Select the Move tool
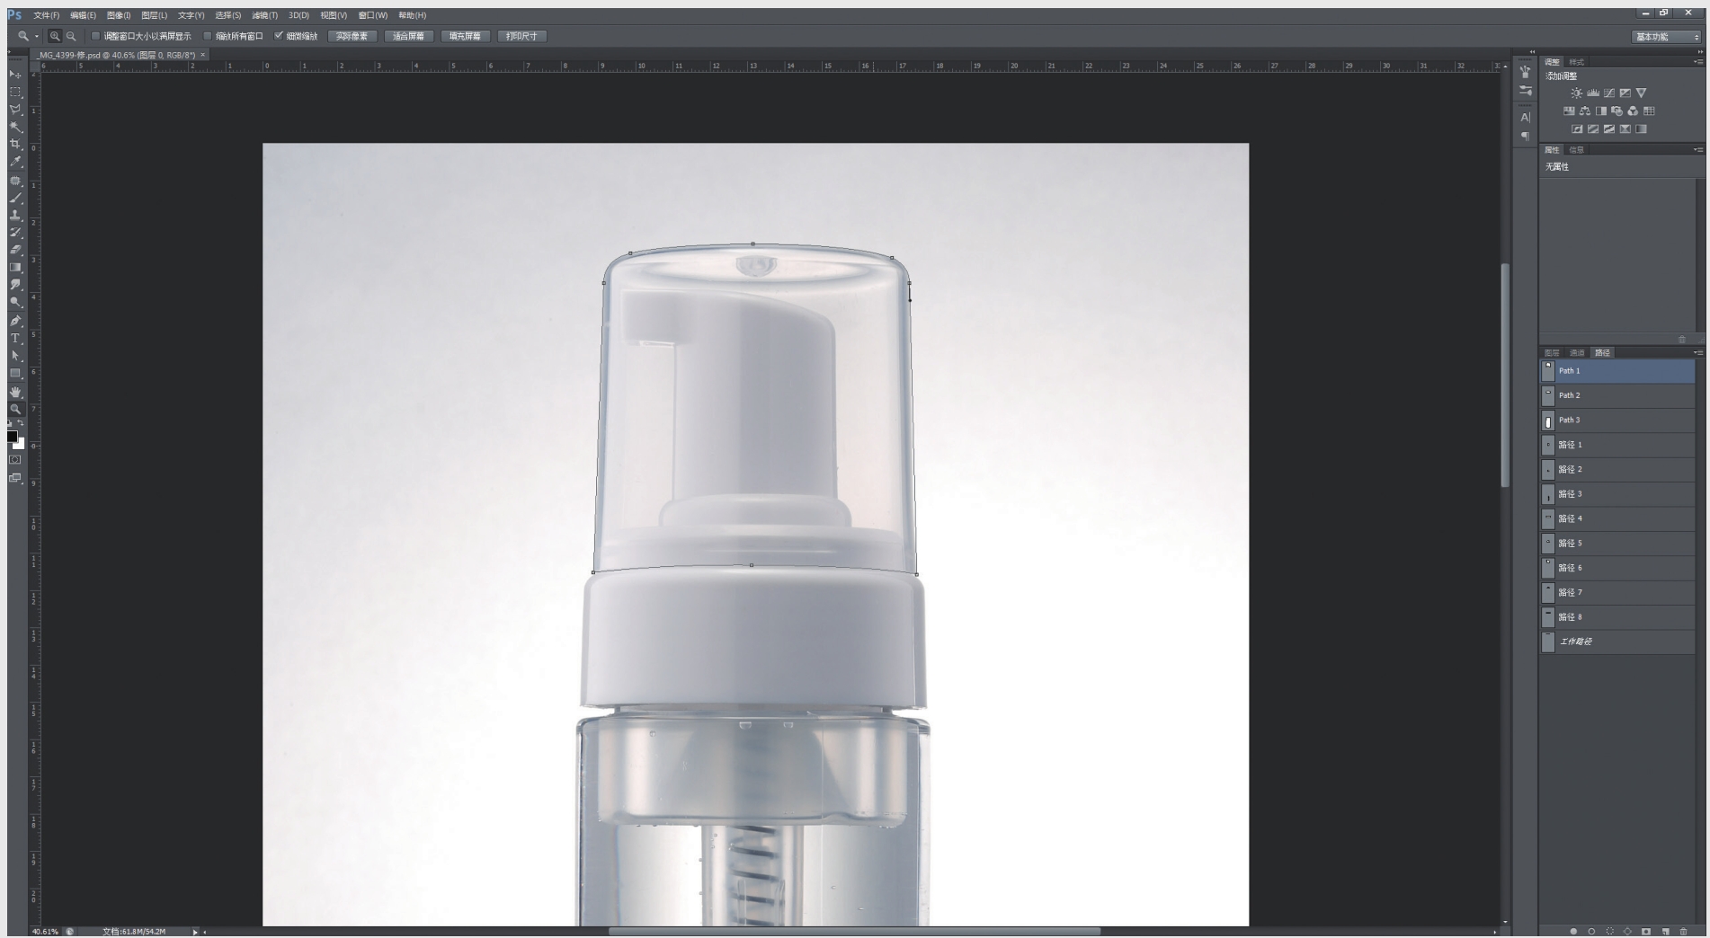Image resolution: width=1710 pixels, height=938 pixels. [15, 75]
